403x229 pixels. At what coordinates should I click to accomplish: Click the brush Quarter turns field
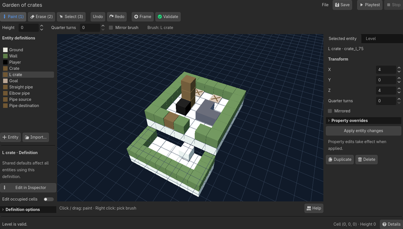pyautogui.click(x=90, y=28)
